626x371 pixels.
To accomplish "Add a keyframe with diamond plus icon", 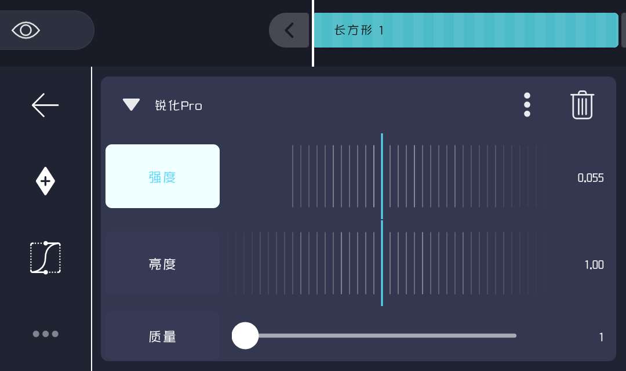I will tap(45, 181).
